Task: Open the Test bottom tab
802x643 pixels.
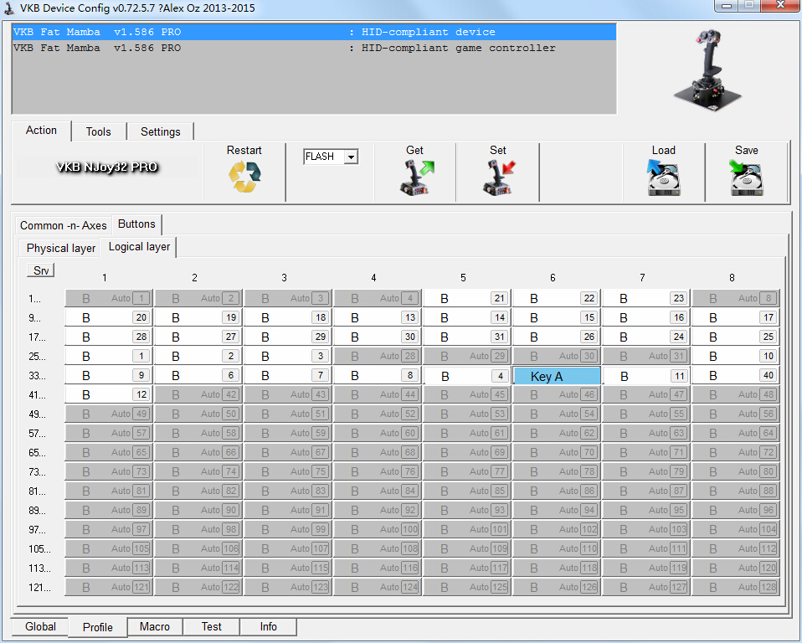Action: click(x=211, y=626)
